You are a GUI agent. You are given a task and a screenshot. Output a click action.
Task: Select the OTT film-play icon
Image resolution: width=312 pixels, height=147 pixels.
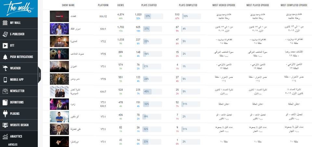(5, 46)
